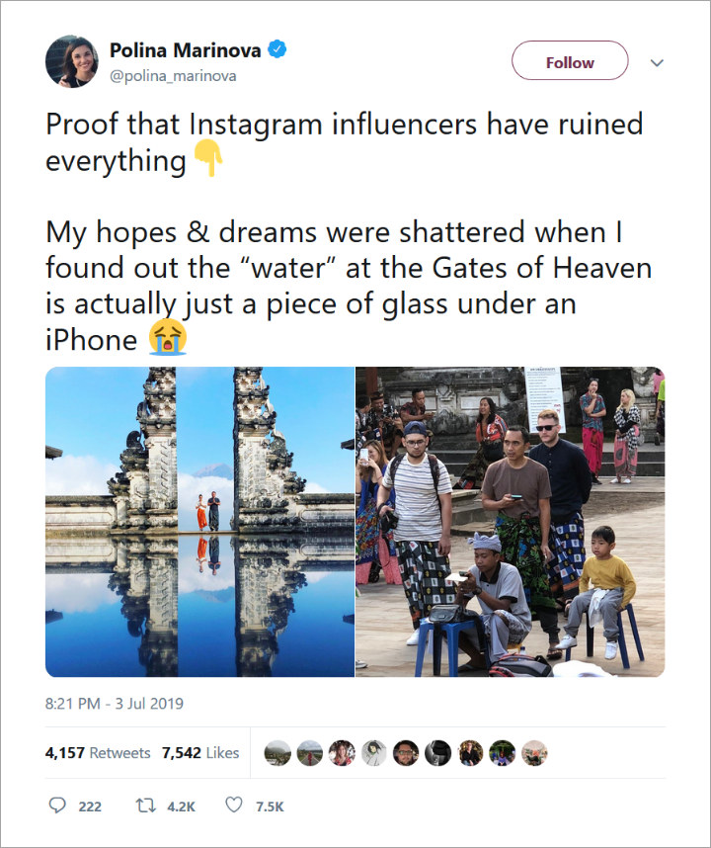The image size is (711, 848).
Task: Open the @polina_marinova handle link
Action: pyautogui.click(x=173, y=76)
